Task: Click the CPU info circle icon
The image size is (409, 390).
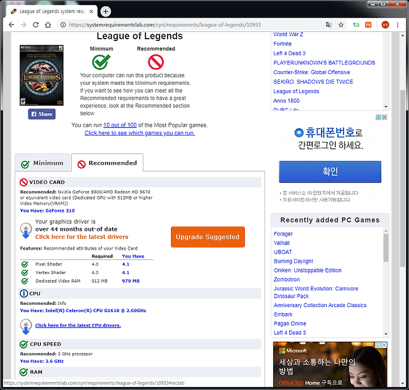Action: click(x=24, y=293)
